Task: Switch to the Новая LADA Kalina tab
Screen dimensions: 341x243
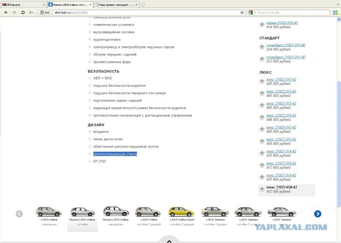Action: coord(70,5)
